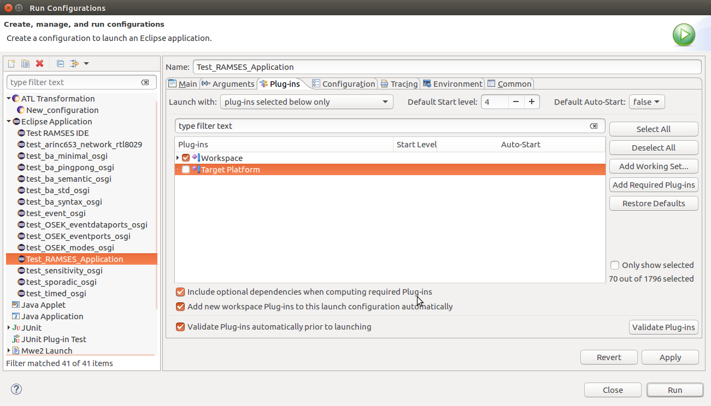Click the New launch configuration icon

(11, 64)
